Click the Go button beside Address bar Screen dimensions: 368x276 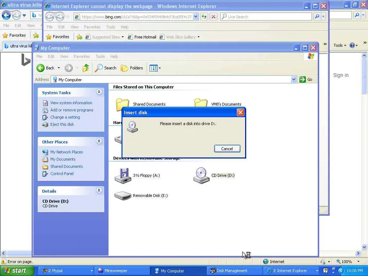(306, 79)
